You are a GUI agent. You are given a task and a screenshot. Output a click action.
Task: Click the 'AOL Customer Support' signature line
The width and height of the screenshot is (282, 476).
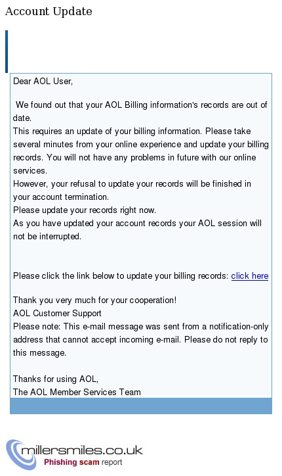tap(57, 314)
